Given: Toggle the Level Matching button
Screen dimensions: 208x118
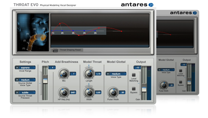Looking at the screenshot, I should tap(134, 75).
